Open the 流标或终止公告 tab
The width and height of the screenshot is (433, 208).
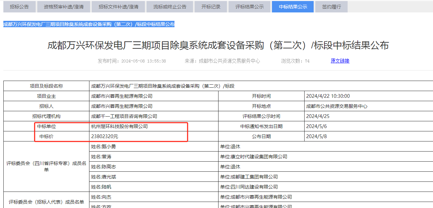tap(170, 7)
